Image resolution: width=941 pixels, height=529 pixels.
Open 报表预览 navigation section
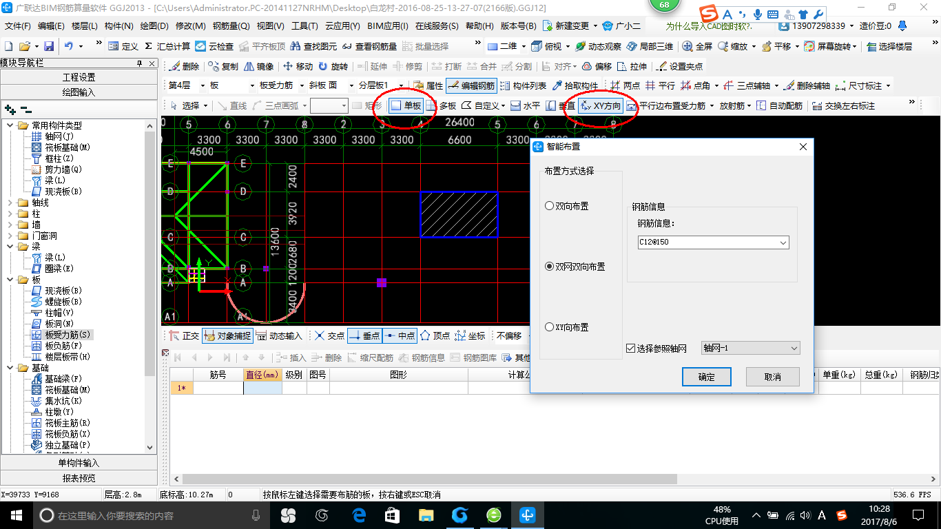click(79, 478)
